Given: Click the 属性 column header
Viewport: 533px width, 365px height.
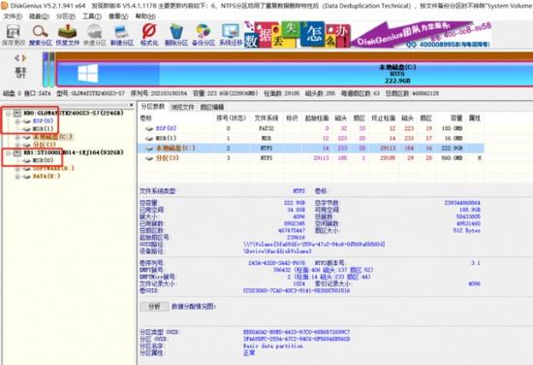Looking at the screenshot, I should tap(475, 118).
